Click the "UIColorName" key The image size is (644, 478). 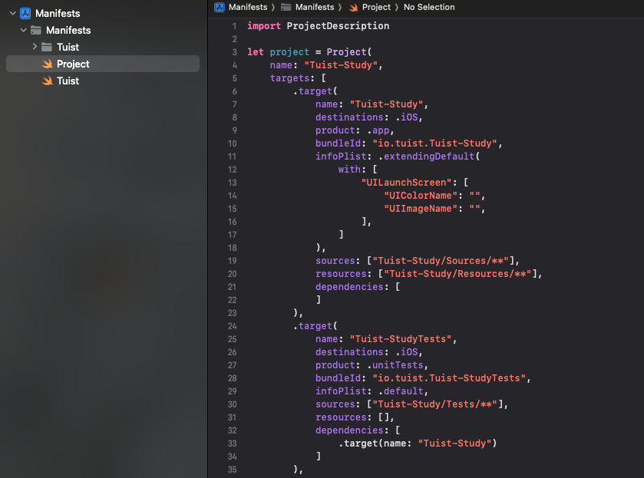pyautogui.click(x=421, y=196)
